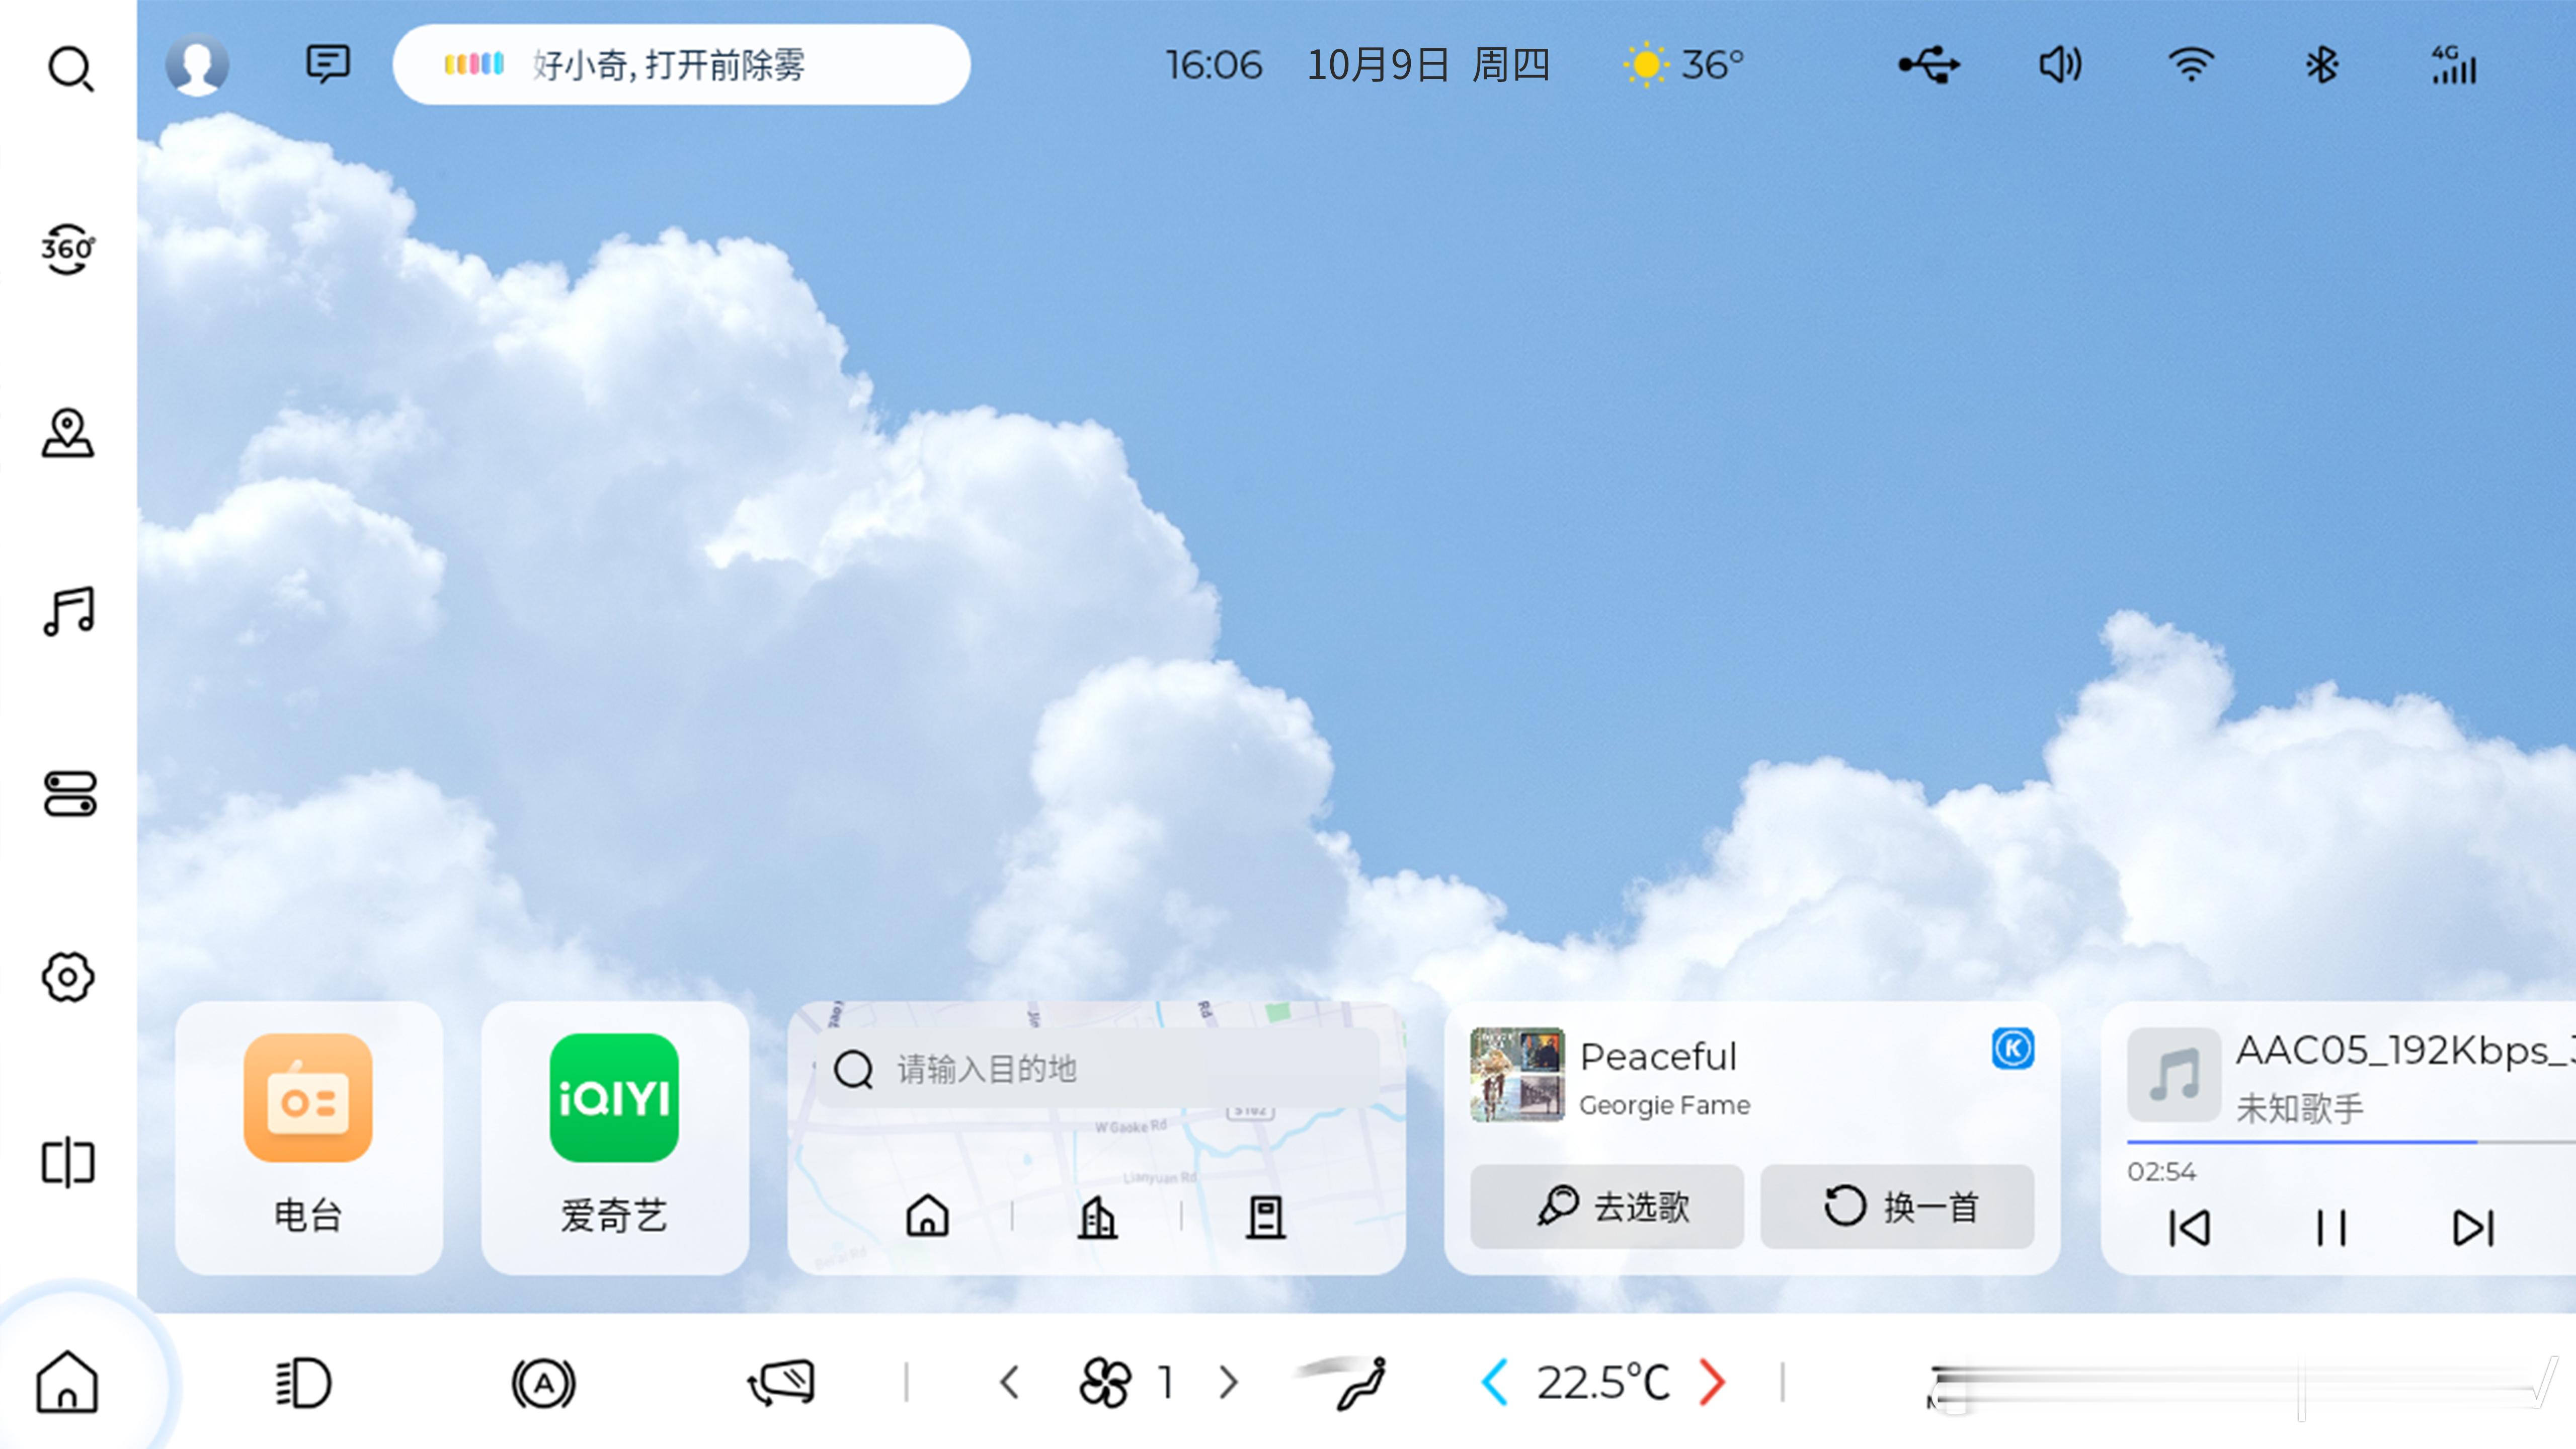The width and height of the screenshot is (2576, 1449).
Task: Open the gear settings icon in sidebar
Action: pyautogui.click(x=68, y=977)
